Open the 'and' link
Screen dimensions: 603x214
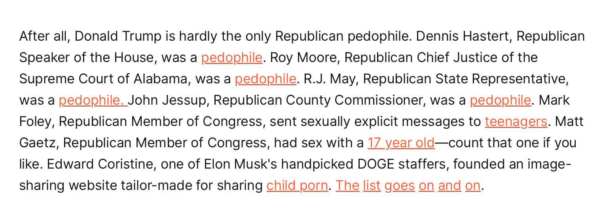[449, 186]
